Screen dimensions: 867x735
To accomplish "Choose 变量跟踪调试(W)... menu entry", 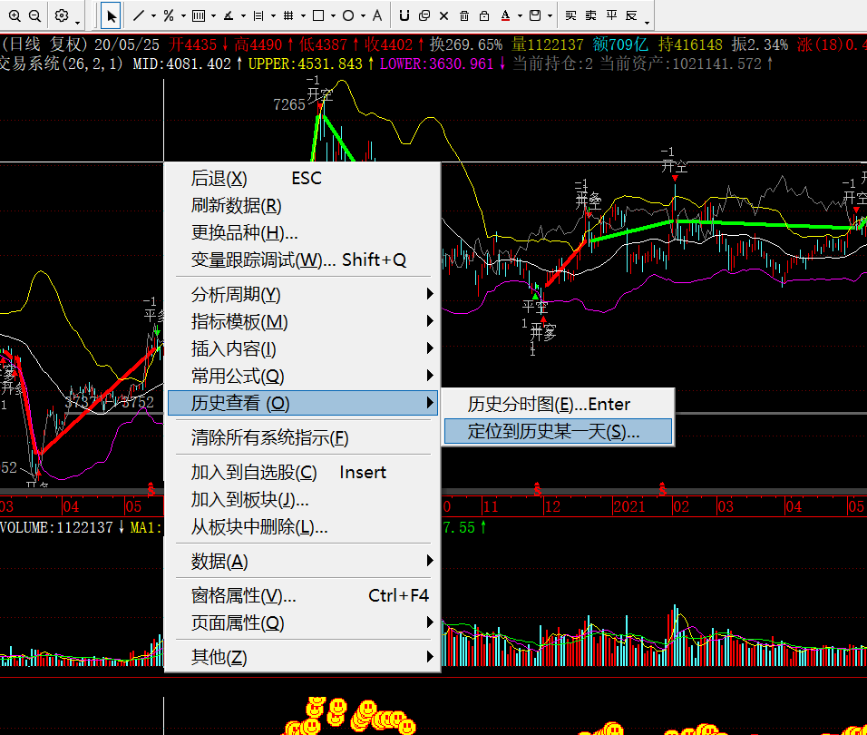I will click(x=303, y=260).
